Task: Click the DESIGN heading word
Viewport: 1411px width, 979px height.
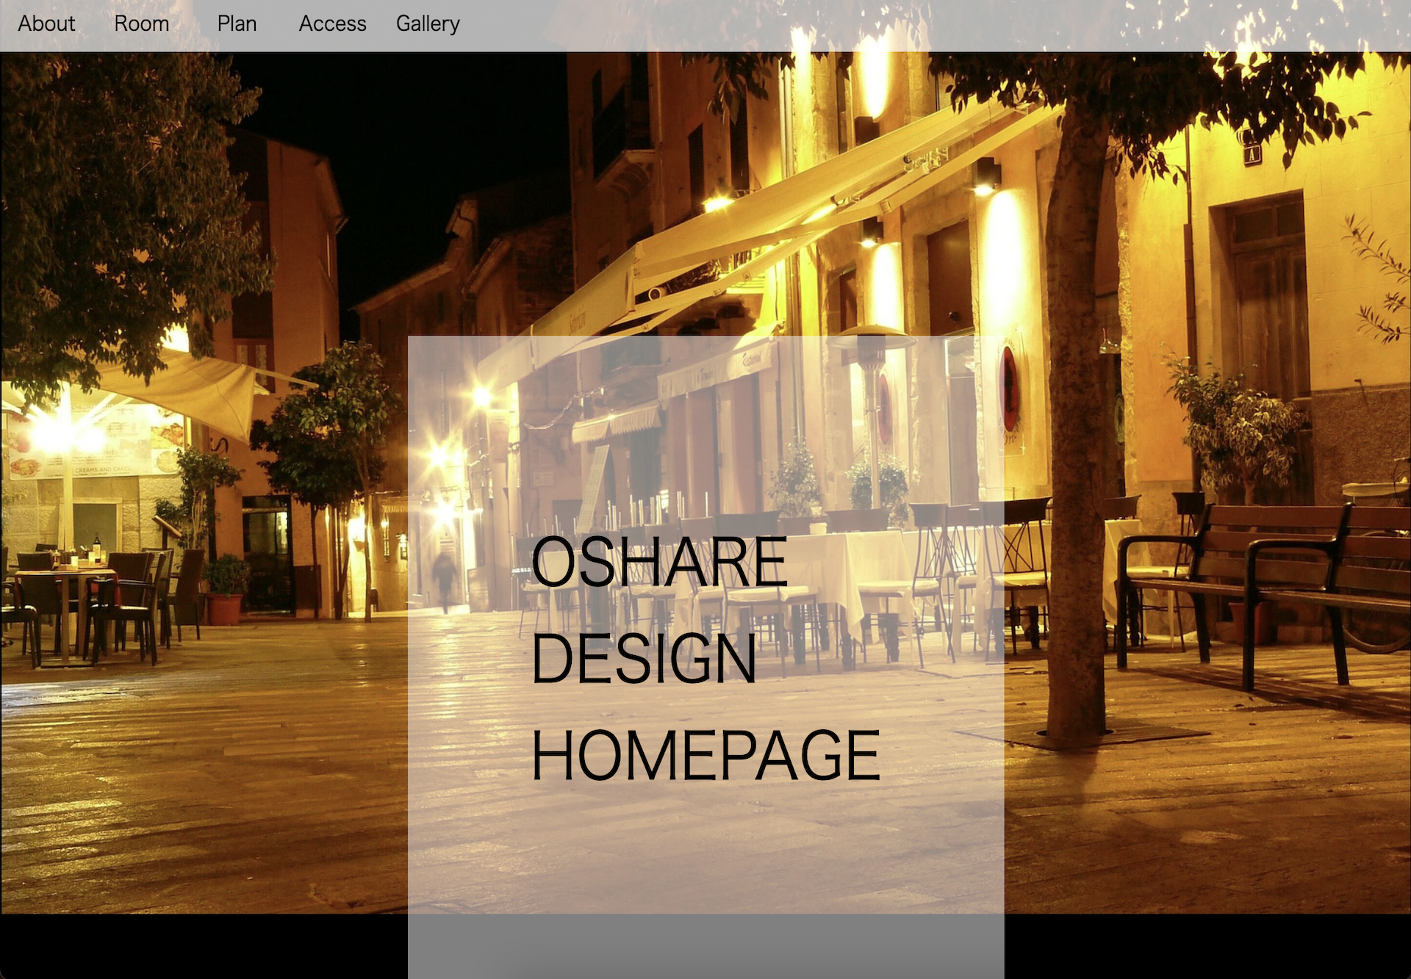Action: tap(644, 659)
